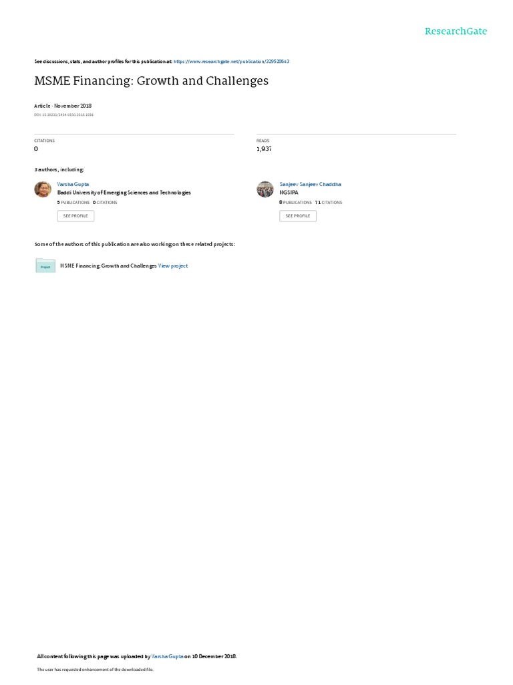Click the 5 publications stat
The width and height of the screenshot is (513, 685).
tap(73, 202)
